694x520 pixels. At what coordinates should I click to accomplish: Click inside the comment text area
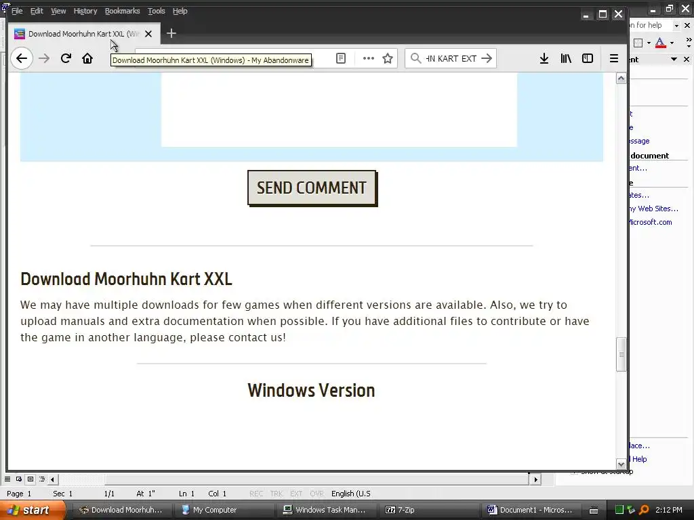click(x=339, y=110)
